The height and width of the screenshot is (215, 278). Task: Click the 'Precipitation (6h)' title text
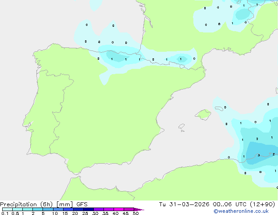26,204
